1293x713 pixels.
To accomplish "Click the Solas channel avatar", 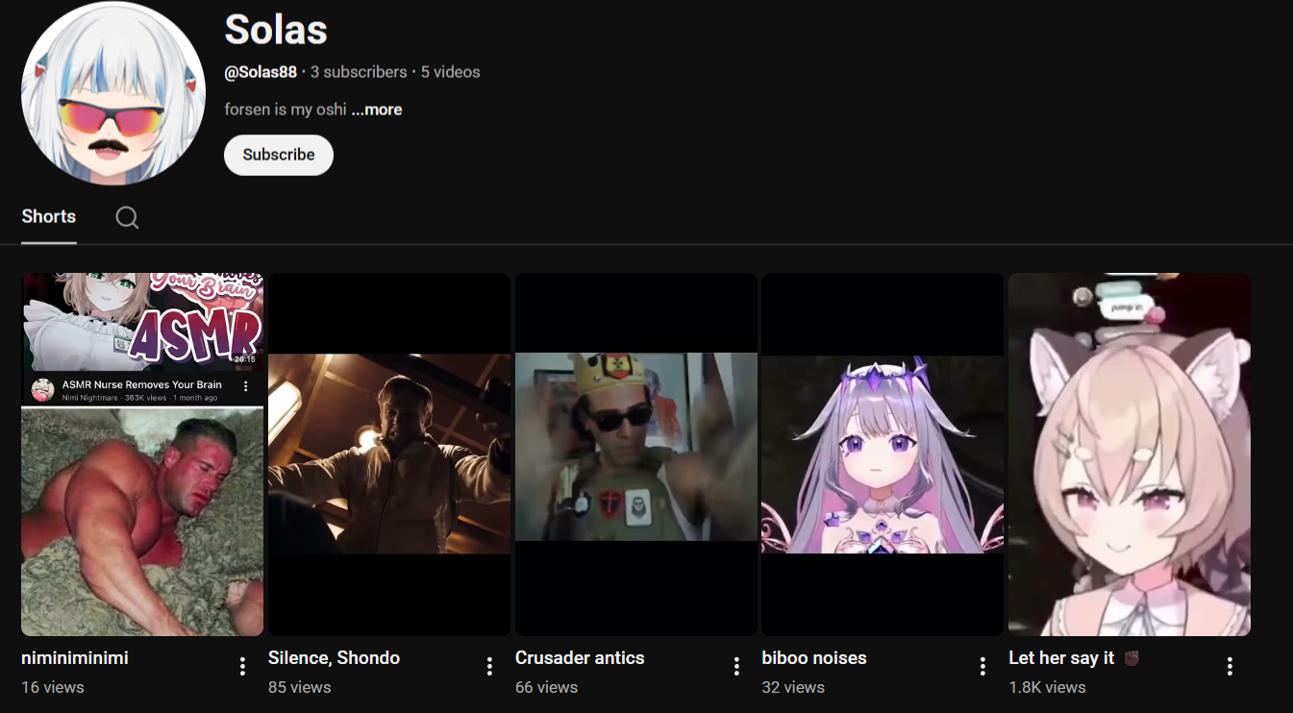I will pyautogui.click(x=113, y=94).
